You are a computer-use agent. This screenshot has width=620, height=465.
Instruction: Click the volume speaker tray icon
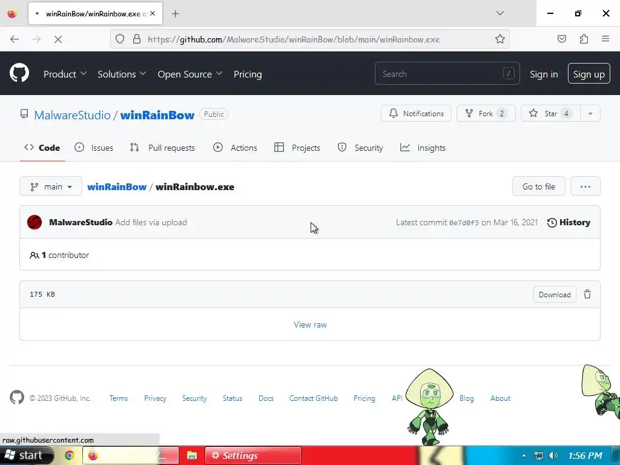pos(553,455)
